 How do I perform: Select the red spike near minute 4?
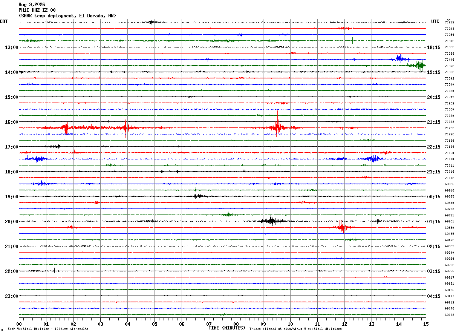125,127
